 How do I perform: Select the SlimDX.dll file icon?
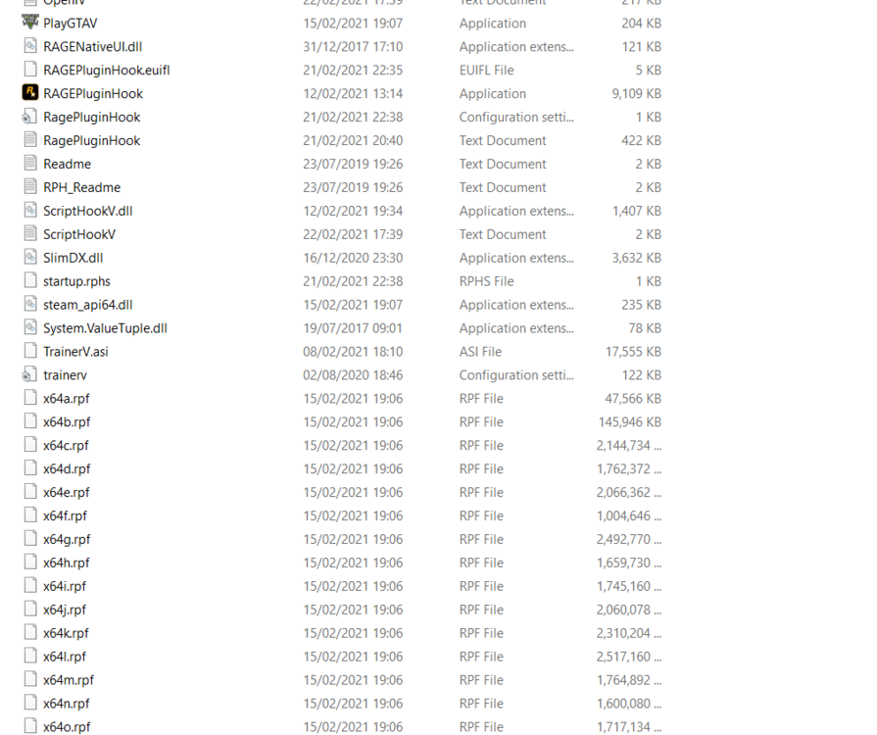[x=30, y=258]
